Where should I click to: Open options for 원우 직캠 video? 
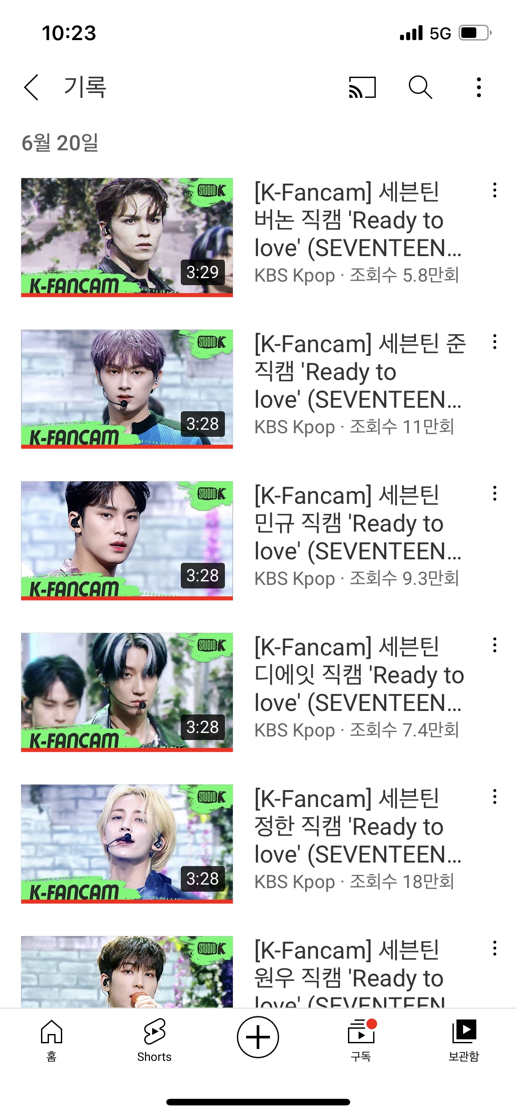(x=495, y=948)
